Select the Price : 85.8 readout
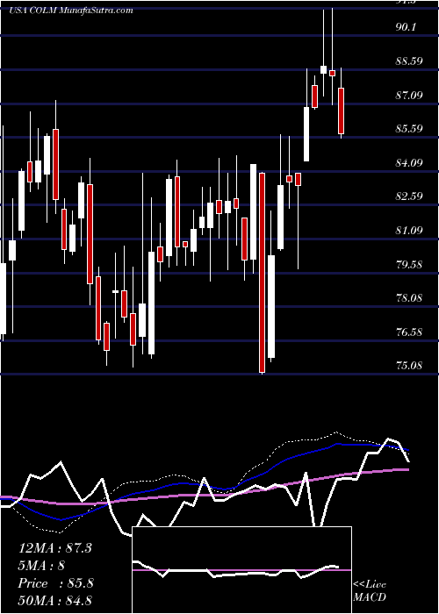The width and height of the screenshot is (439, 614). pyautogui.click(x=55, y=583)
